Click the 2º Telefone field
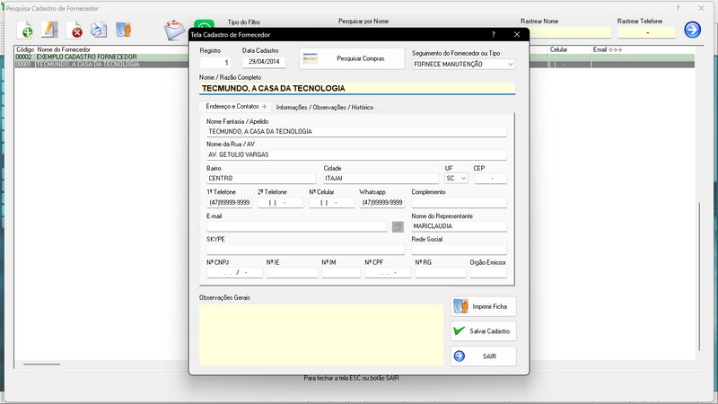 (280, 203)
